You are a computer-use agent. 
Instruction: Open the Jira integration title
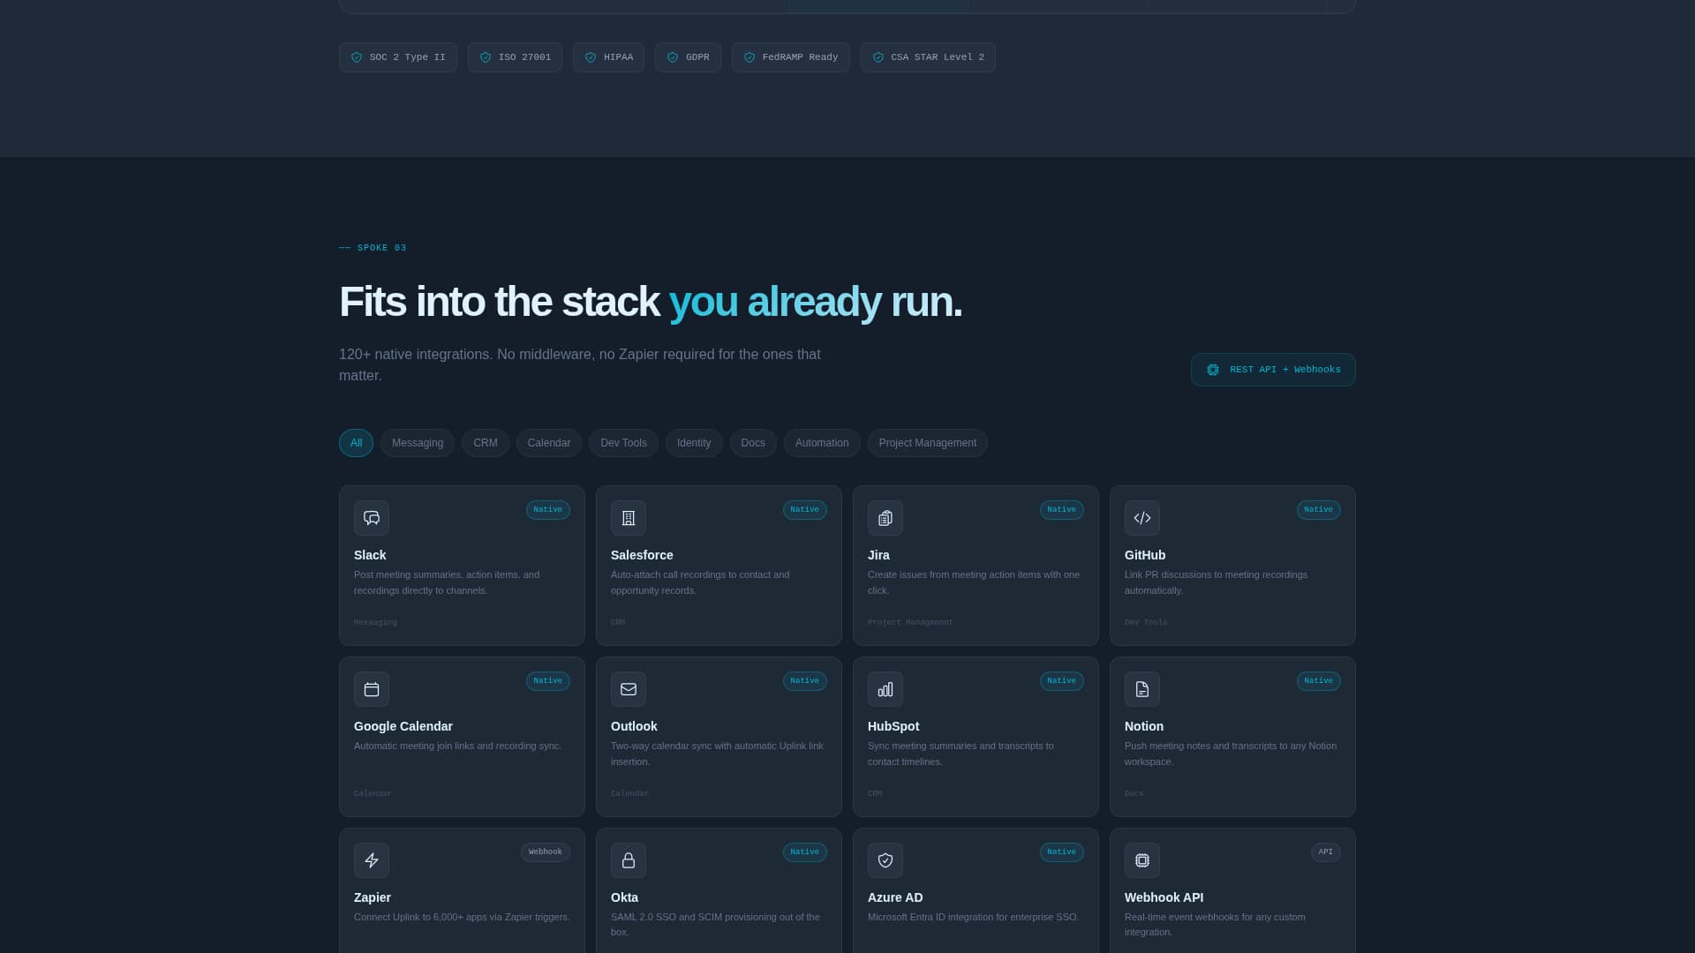878,555
